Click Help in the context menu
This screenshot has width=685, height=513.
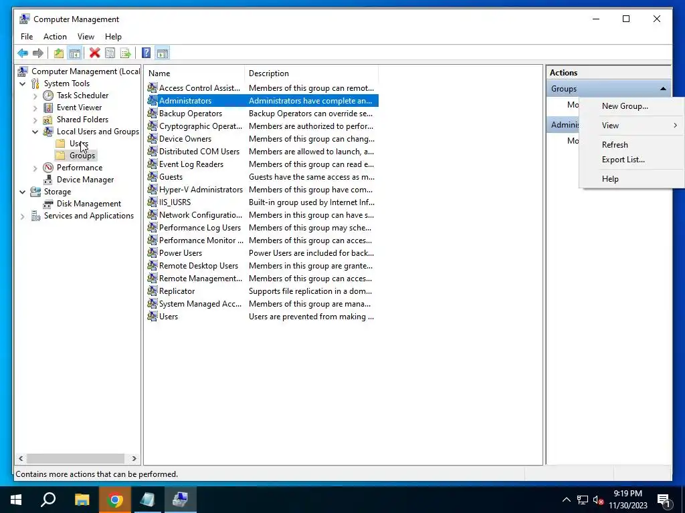tap(632, 179)
